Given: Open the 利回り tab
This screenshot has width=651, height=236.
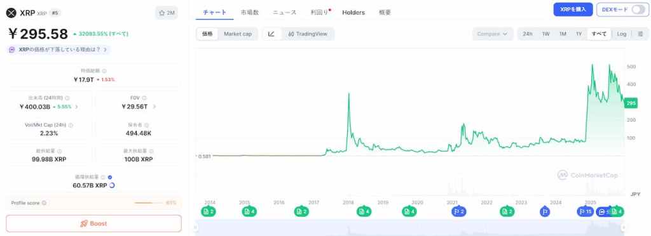Looking at the screenshot, I should pos(320,13).
